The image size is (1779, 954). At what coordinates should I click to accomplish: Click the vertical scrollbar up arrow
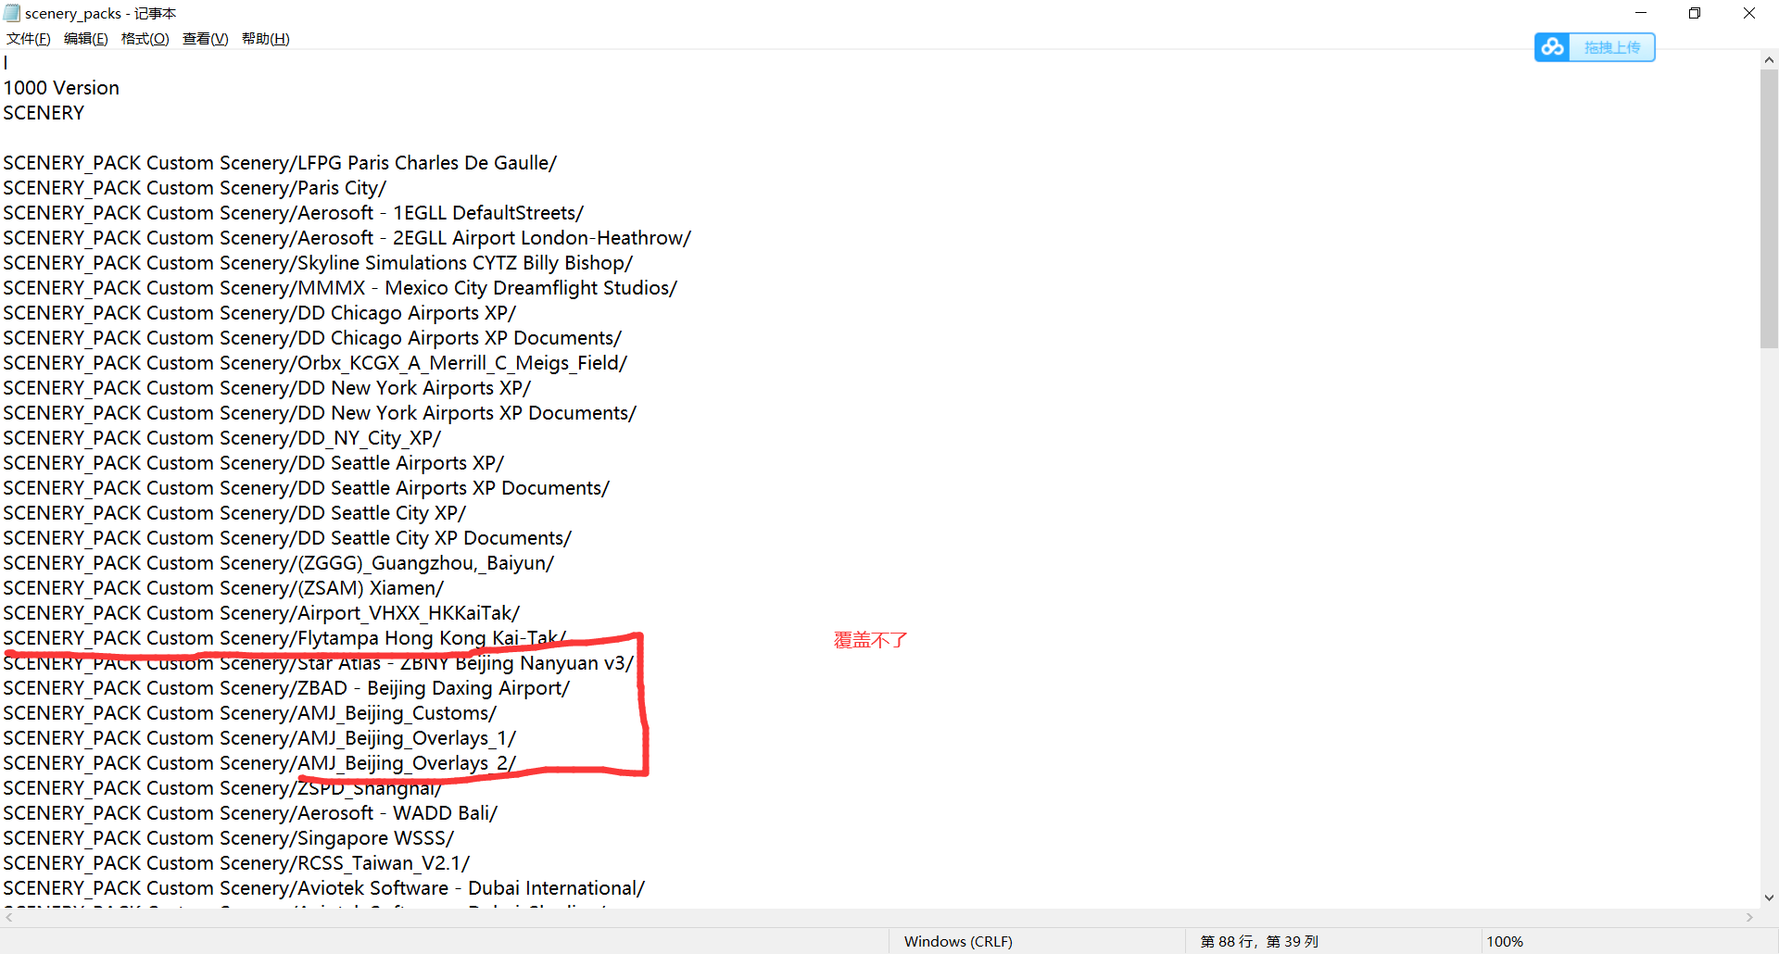point(1769,60)
